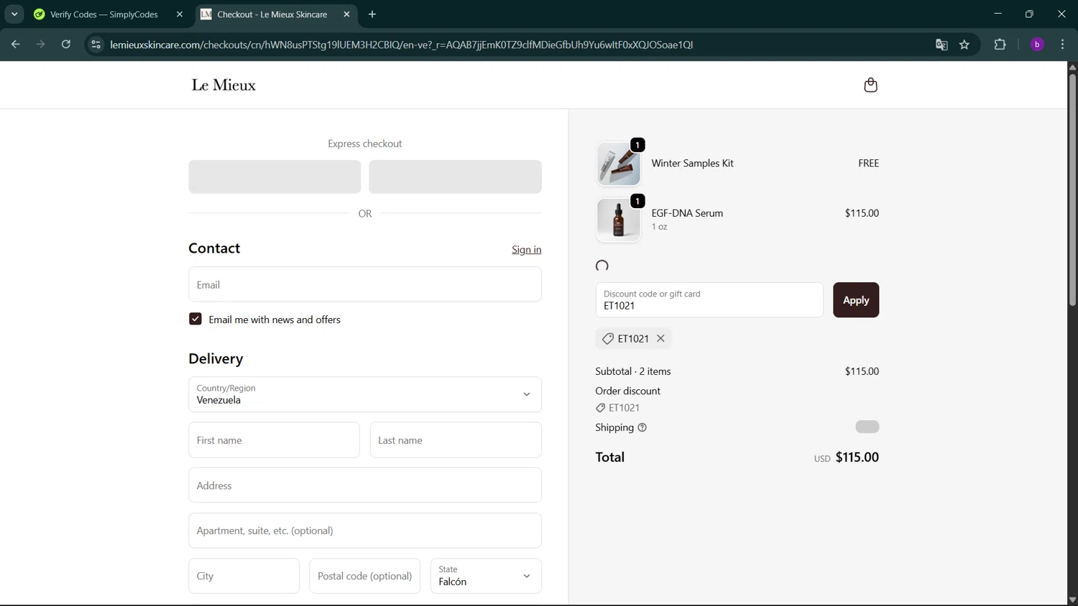The image size is (1078, 606).
Task: Open the shopping bag cart icon
Action: pyautogui.click(x=870, y=85)
